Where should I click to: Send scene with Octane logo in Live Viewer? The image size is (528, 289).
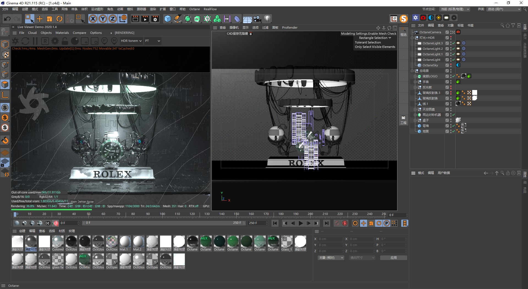[x=15, y=41]
